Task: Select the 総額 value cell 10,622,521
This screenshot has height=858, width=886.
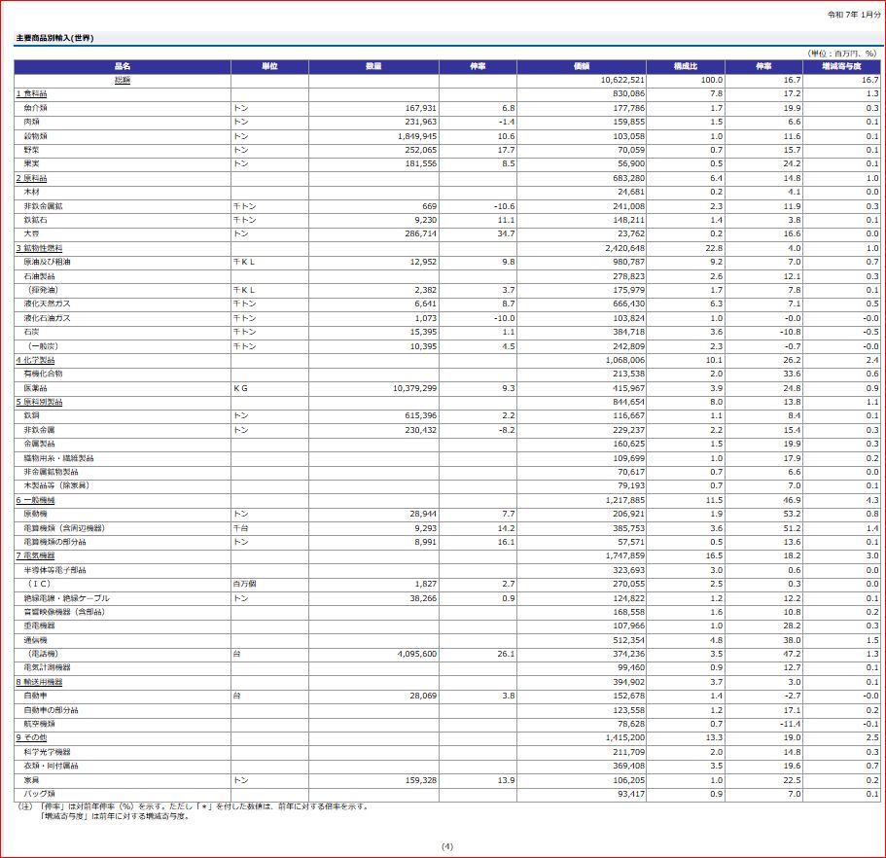Action: tap(623, 80)
